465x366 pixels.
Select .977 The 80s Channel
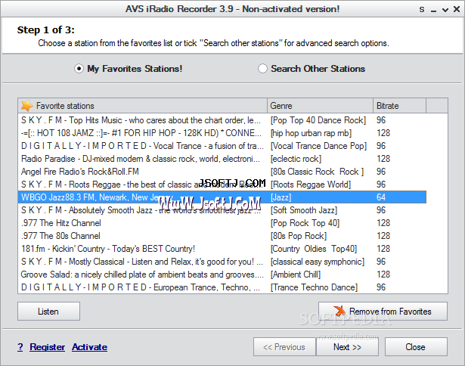(x=222, y=236)
